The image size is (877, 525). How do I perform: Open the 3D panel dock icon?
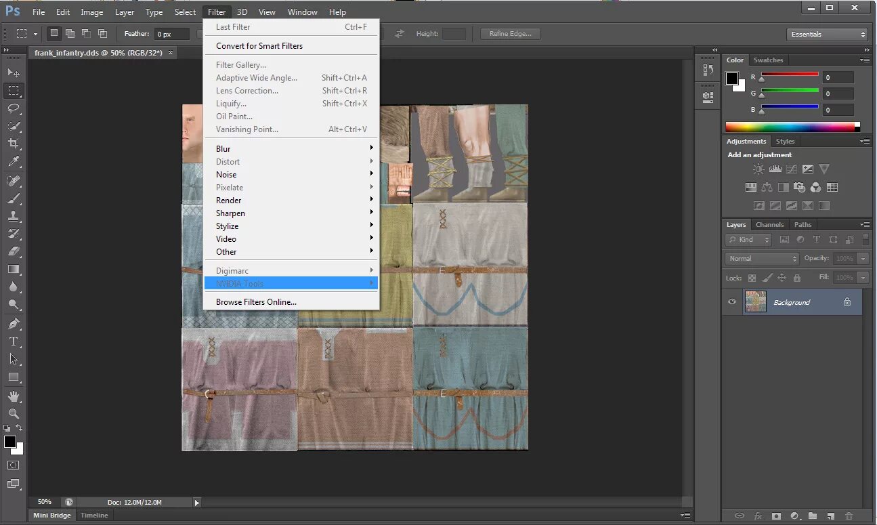708,96
